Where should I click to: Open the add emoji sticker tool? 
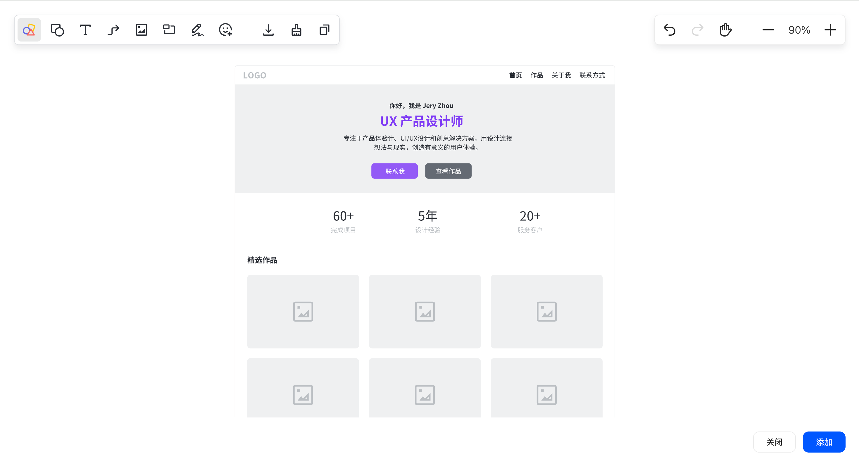click(x=225, y=30)
